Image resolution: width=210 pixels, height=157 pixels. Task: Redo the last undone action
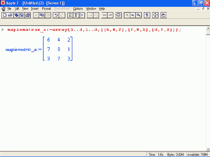tap(62, 15)
